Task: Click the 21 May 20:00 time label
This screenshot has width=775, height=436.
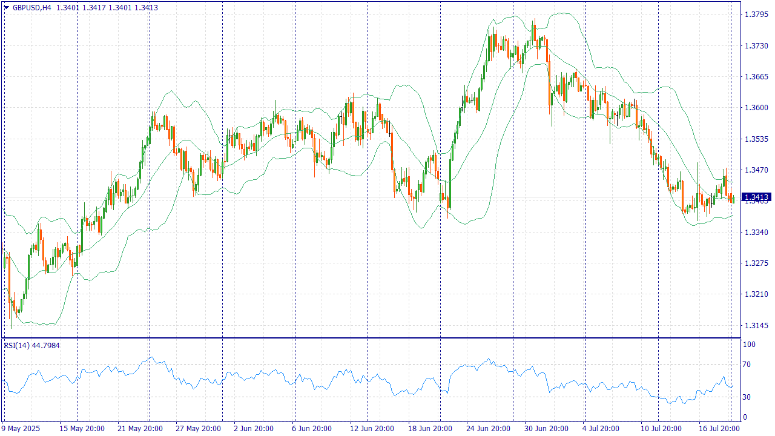Action: [x=140, y=429]
